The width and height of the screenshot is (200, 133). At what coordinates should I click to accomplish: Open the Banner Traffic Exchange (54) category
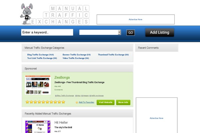77,55
